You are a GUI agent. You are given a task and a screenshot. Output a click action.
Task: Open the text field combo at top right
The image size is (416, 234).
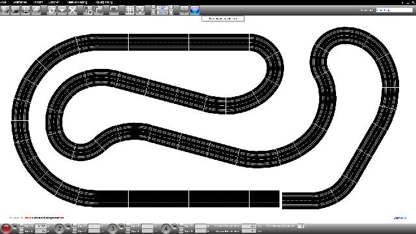tap(395, 10)
